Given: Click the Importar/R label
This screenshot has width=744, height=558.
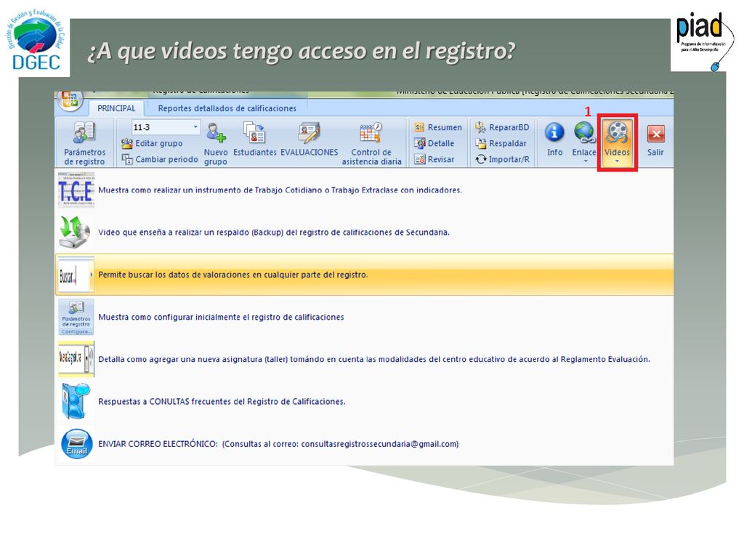Looking at the screenshot, I should [x=509, y=159].
